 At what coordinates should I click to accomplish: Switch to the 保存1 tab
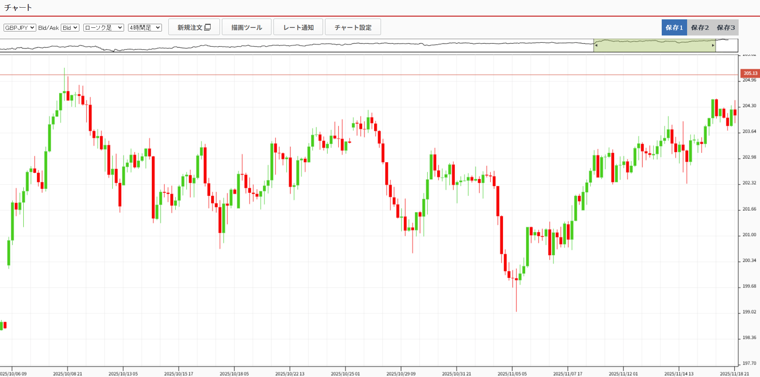(674, 27)
